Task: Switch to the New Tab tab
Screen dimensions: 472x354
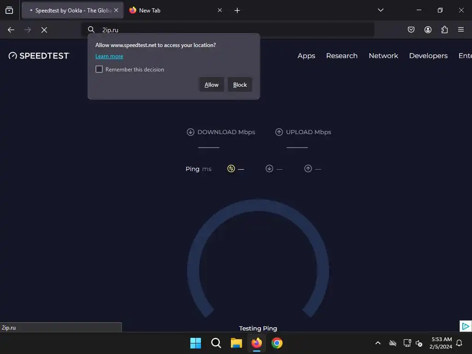Action: (176, 10)
